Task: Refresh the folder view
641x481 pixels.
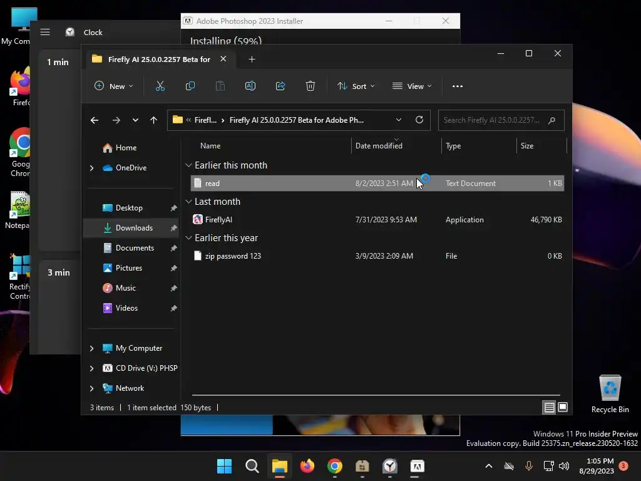Action: coord(419,120)
